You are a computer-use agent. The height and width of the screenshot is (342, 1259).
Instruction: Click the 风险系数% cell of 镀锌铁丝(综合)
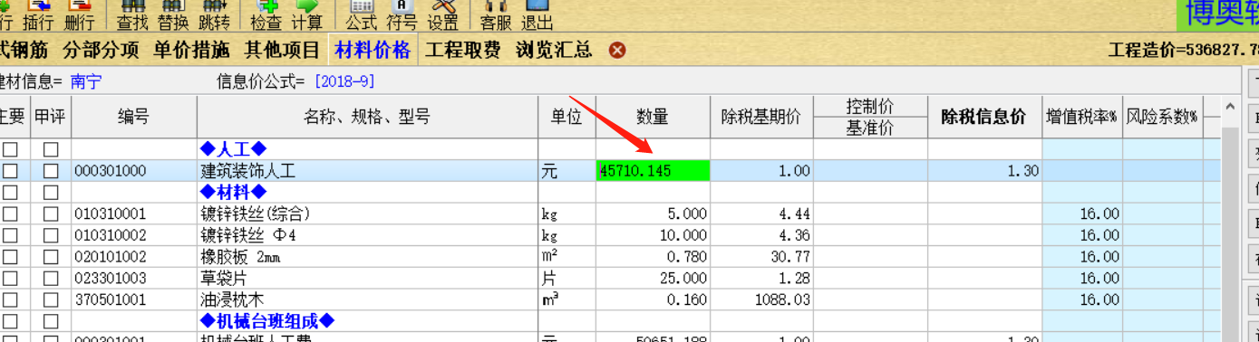1162,214
